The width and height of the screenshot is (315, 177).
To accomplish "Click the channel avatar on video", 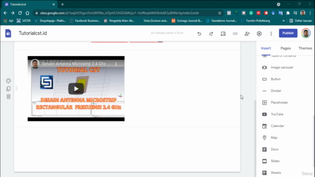I will pos(35,64).
